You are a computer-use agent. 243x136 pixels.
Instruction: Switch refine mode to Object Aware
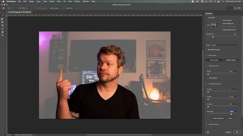pyautogui.click(x=231, y=60)
